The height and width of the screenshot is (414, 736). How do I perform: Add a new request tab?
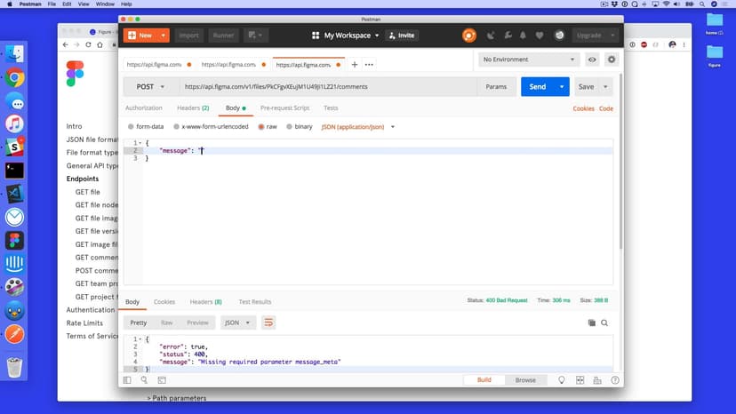click(355, 64)
